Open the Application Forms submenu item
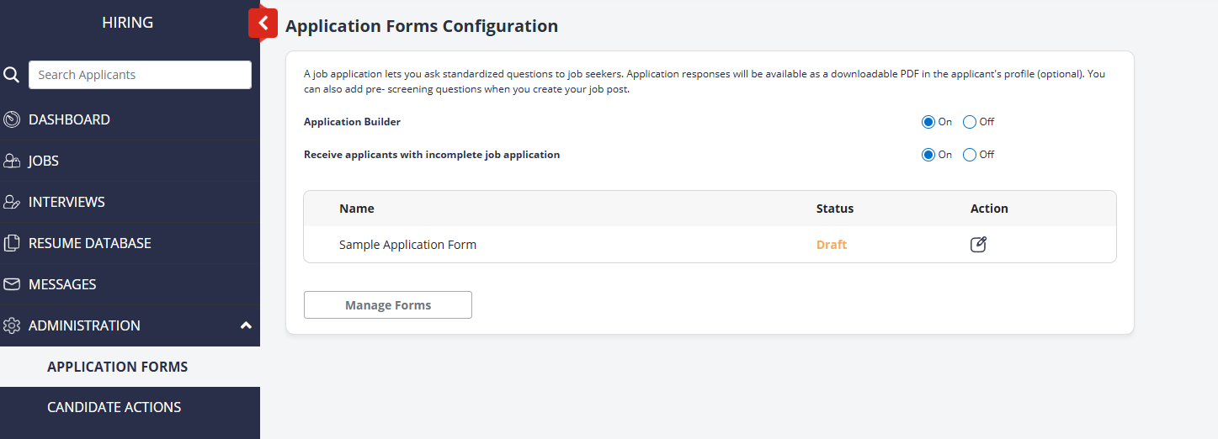Screen dimensions: 1218x439 click(117, 367)
